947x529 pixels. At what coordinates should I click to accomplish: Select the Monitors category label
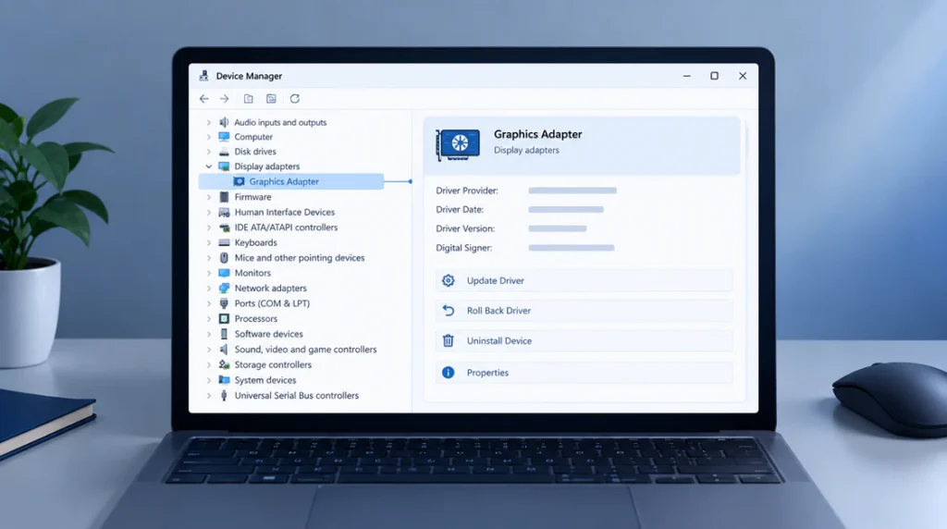(x=252, y=273)
